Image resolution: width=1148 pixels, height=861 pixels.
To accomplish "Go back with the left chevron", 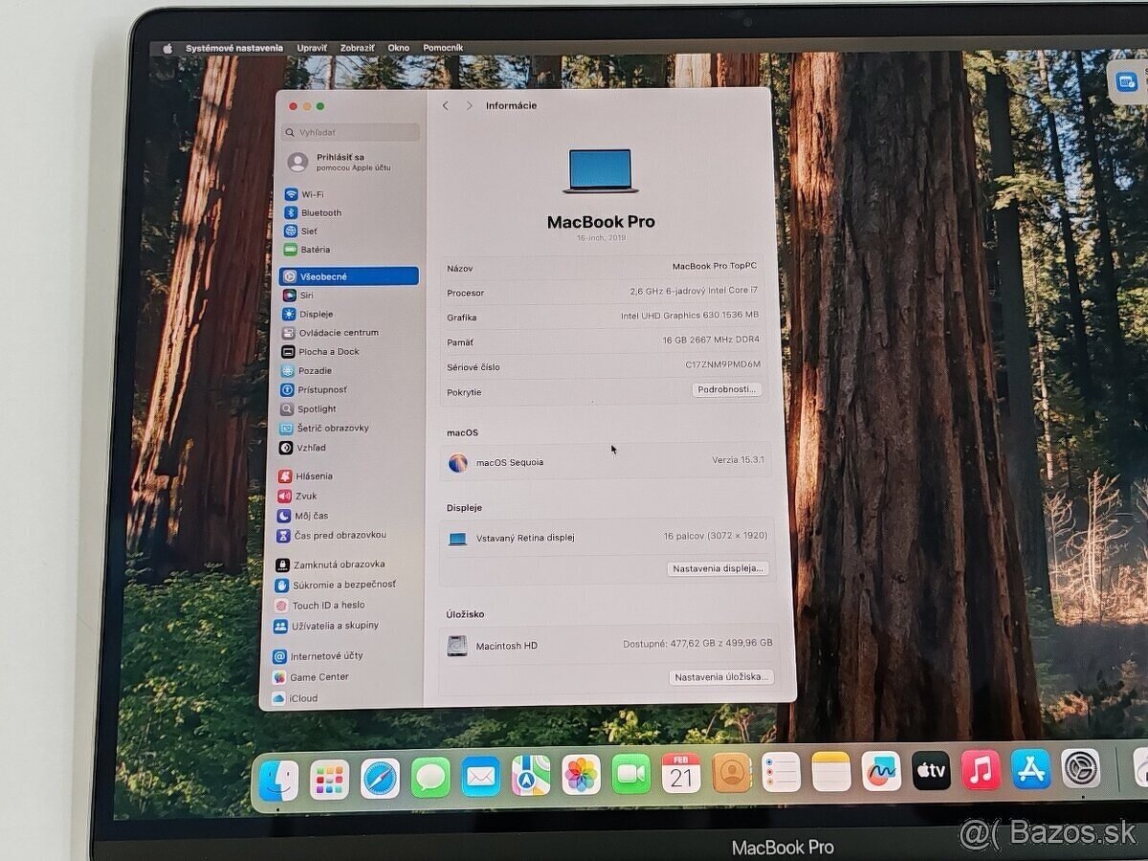I will click(x=446, y=105).
